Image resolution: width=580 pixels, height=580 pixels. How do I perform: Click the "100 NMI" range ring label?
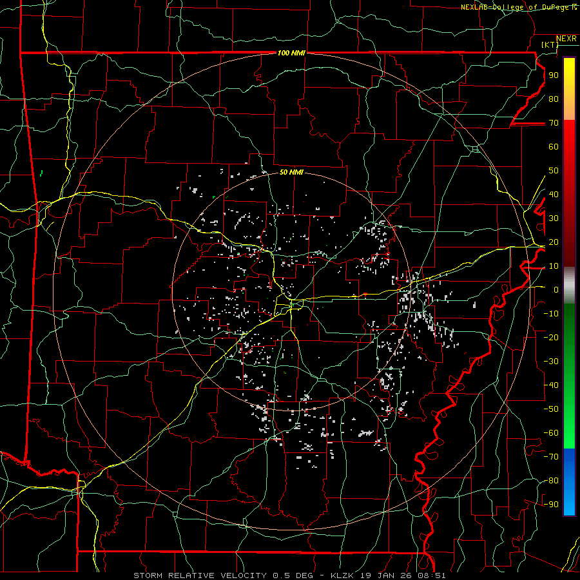pyautogui.click(x=291, y=53)
